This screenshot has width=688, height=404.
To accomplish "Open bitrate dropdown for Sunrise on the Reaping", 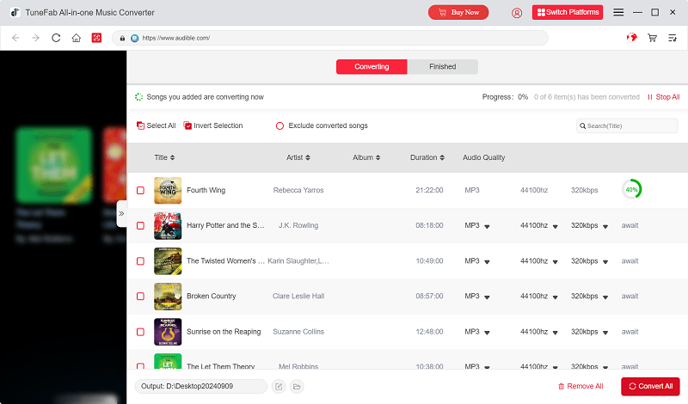I will pyautogui.click(x=605, y=333).
